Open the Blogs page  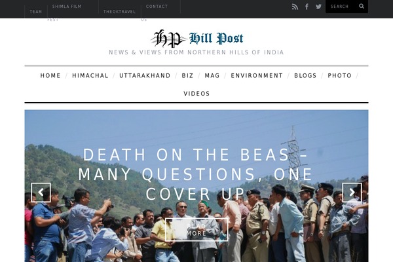pyautogui.click(x=305, y=75)
